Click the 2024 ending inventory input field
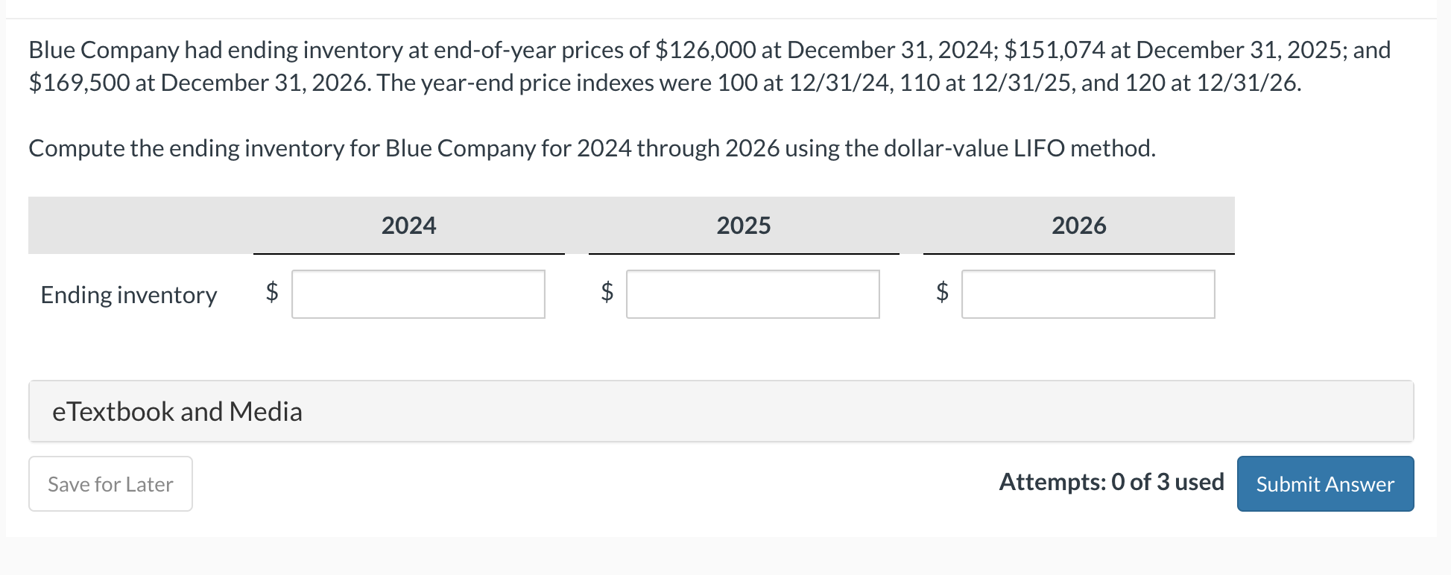This screenshot has height=575, width=1451. pos(418,294)
